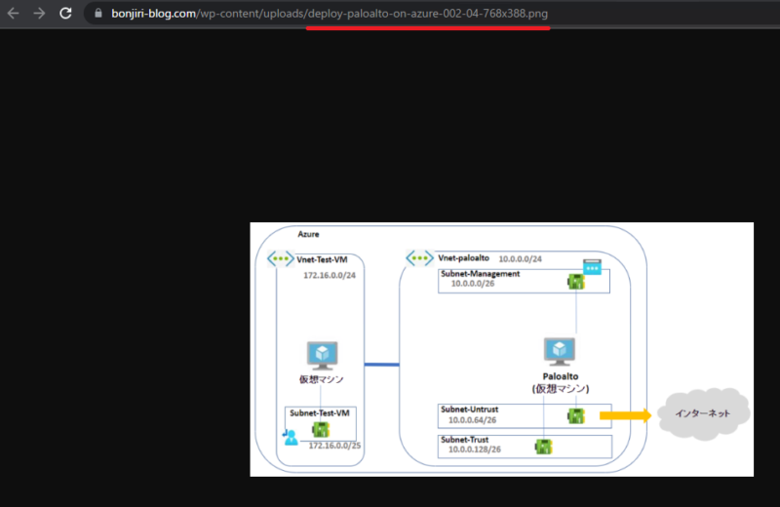Click the NIC icon in Subnet-Management

point(575,282)
